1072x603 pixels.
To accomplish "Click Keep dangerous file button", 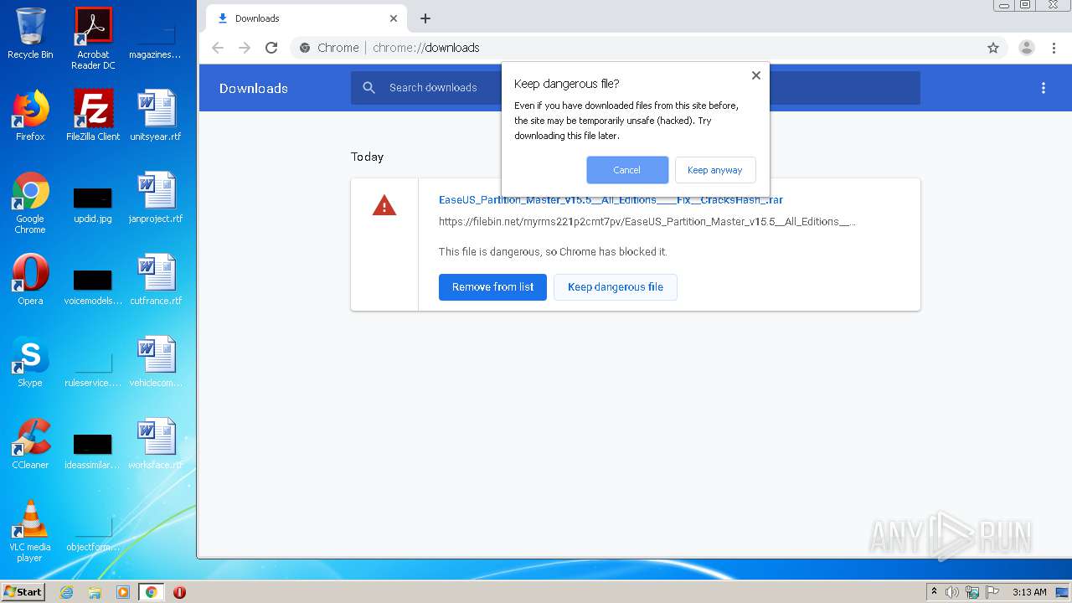I will (x=616, y=287).
